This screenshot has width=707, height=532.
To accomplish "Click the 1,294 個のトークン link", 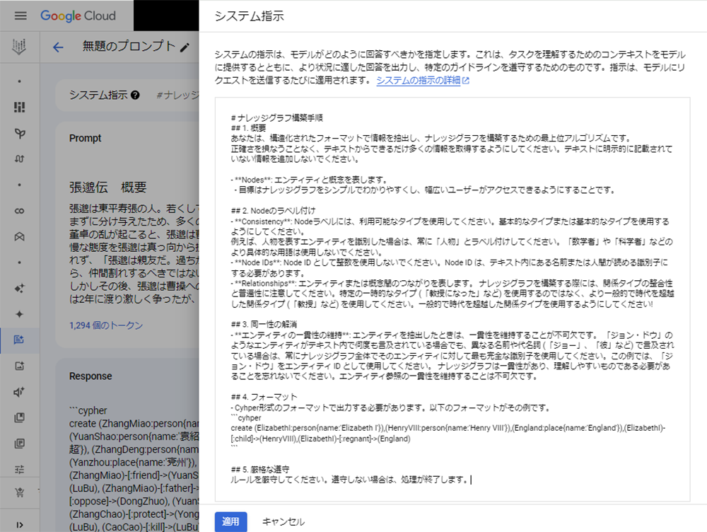I will point(106,325).
